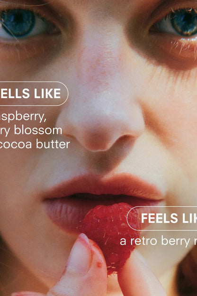Select the cherry blossom text line
Screen dimensions: 197x296
click(31, 130)
